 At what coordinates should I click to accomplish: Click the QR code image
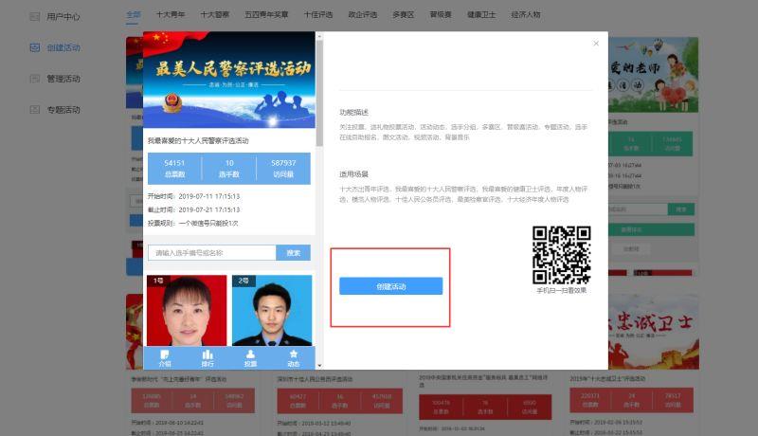[x=562, y=255]
